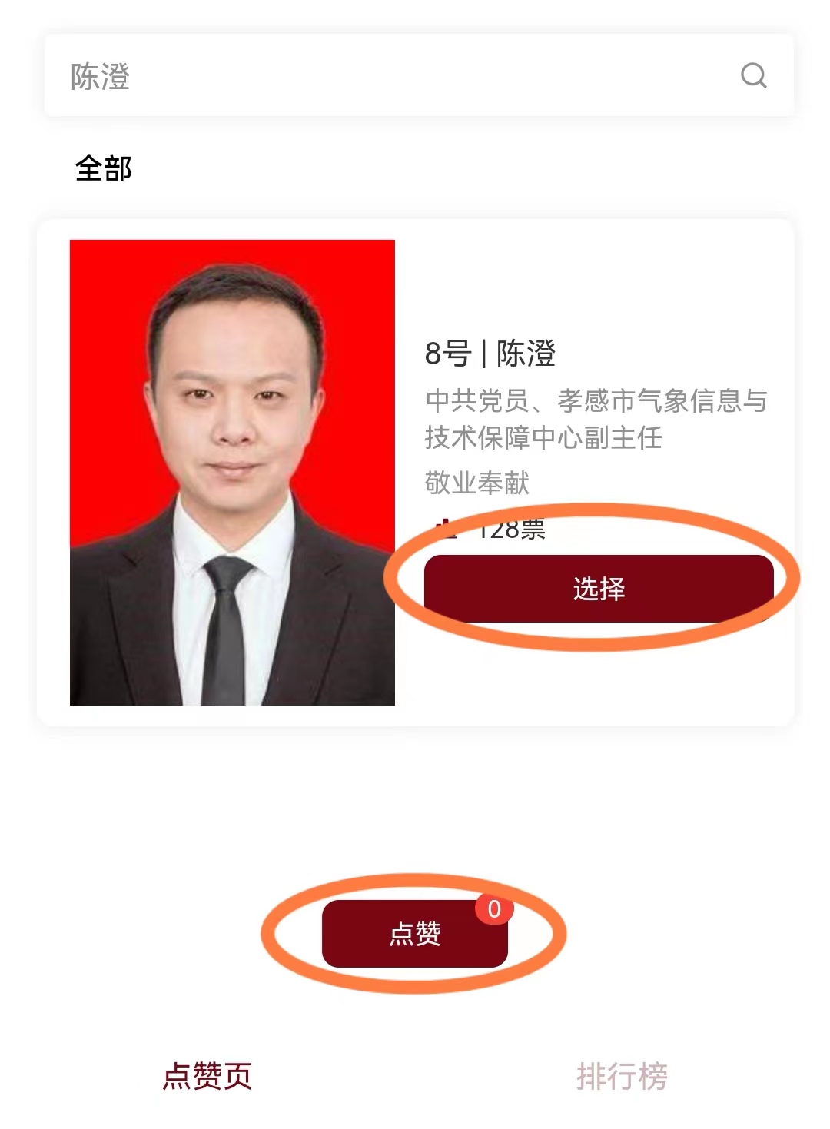Submit votes with the 点赞 button

415,933
